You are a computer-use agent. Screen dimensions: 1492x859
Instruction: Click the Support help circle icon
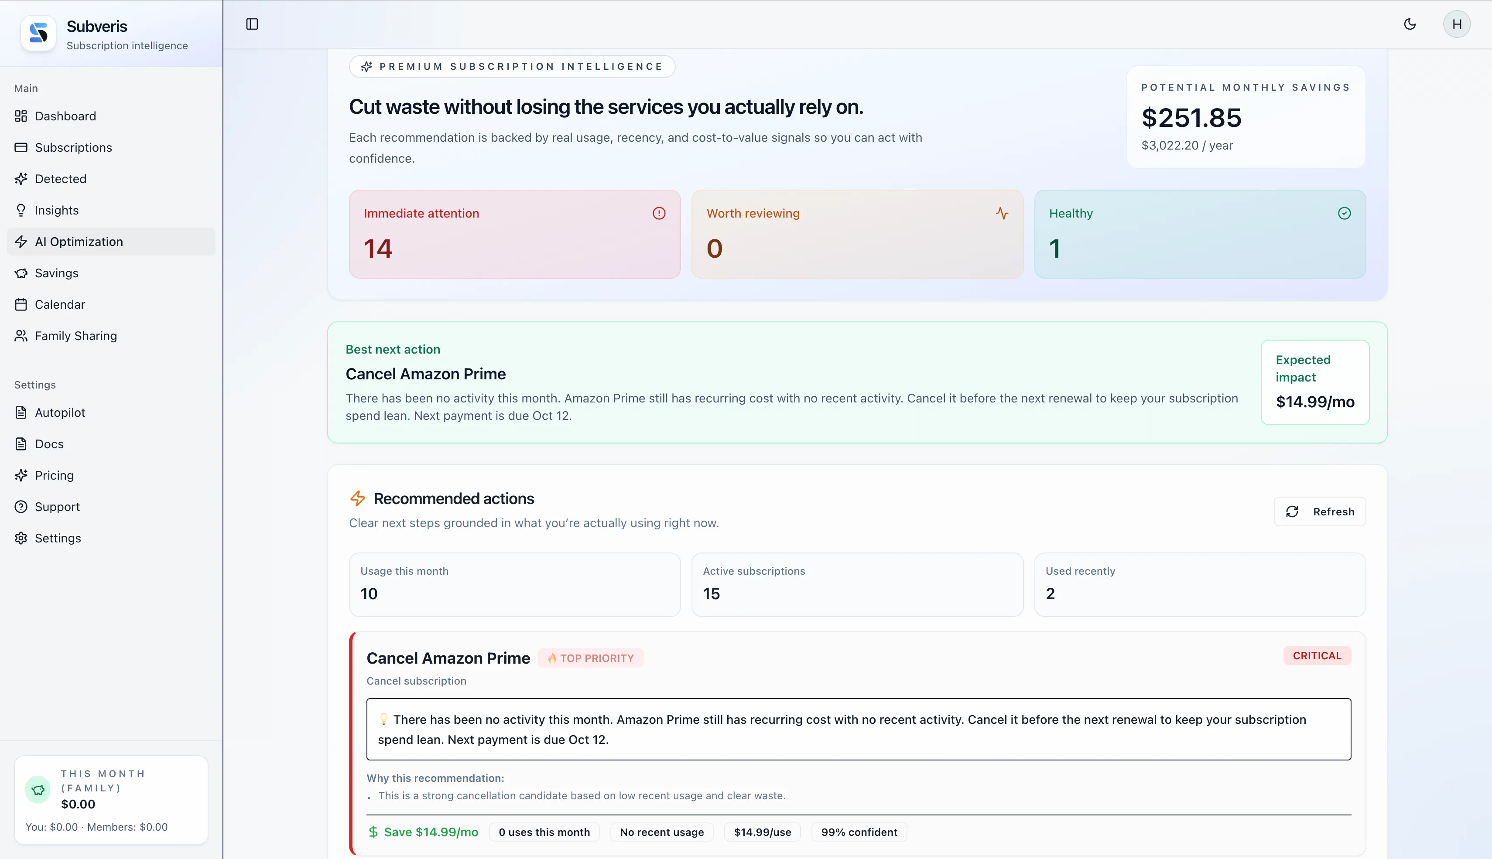pos(21,507)
